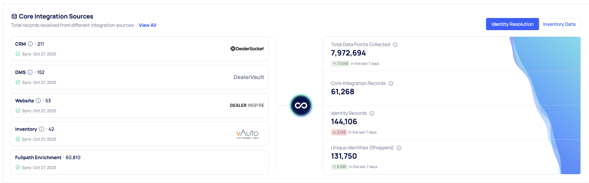Click the vAuto Live Market View logo
Image resolution: width=589 pixels, height=183 pixels.
coord(247,134)
